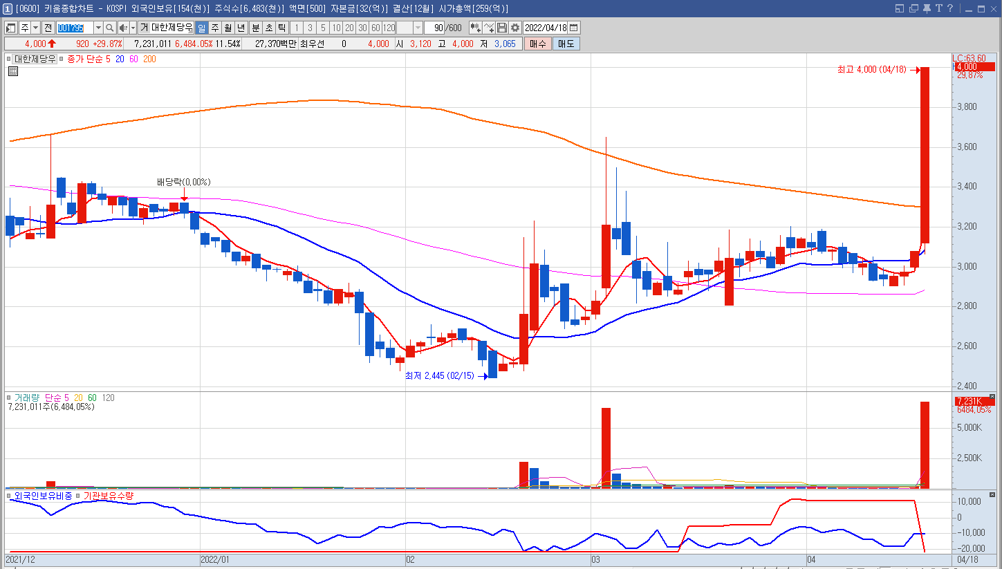Click the candlestick add-indicator icon

tap(476, 28)
